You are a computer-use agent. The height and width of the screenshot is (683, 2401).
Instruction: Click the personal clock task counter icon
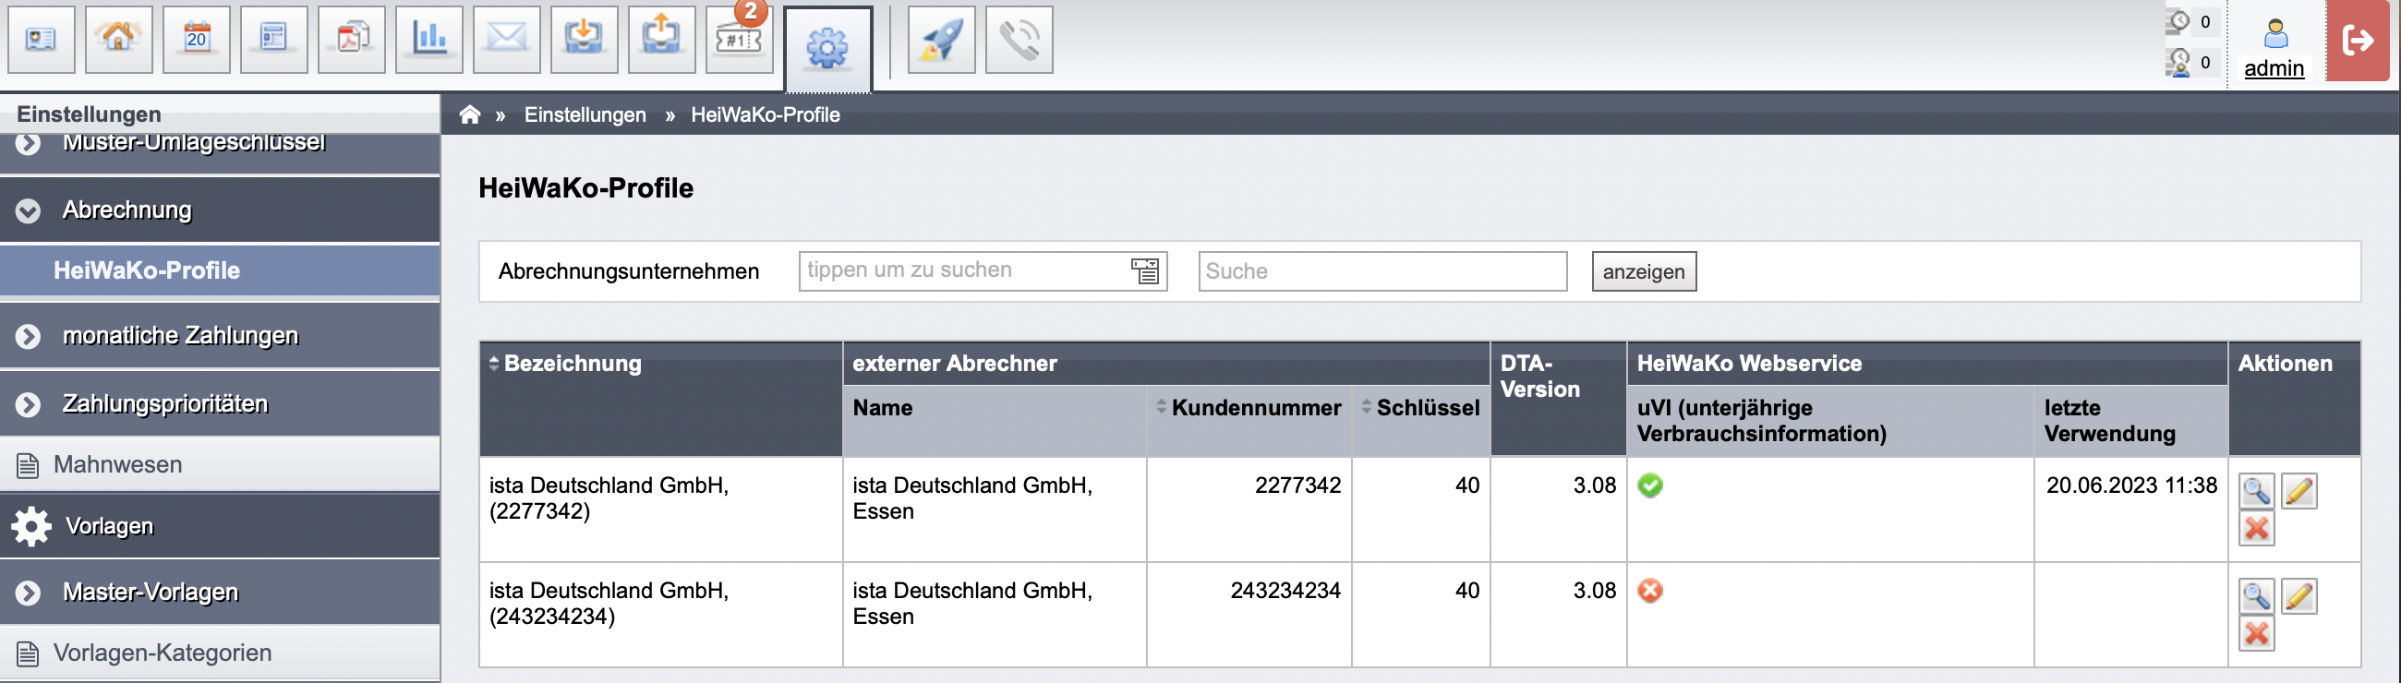tap(2178, 63)
